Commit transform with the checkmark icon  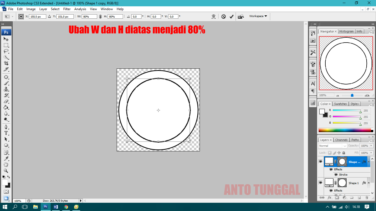tap(231, 16)
